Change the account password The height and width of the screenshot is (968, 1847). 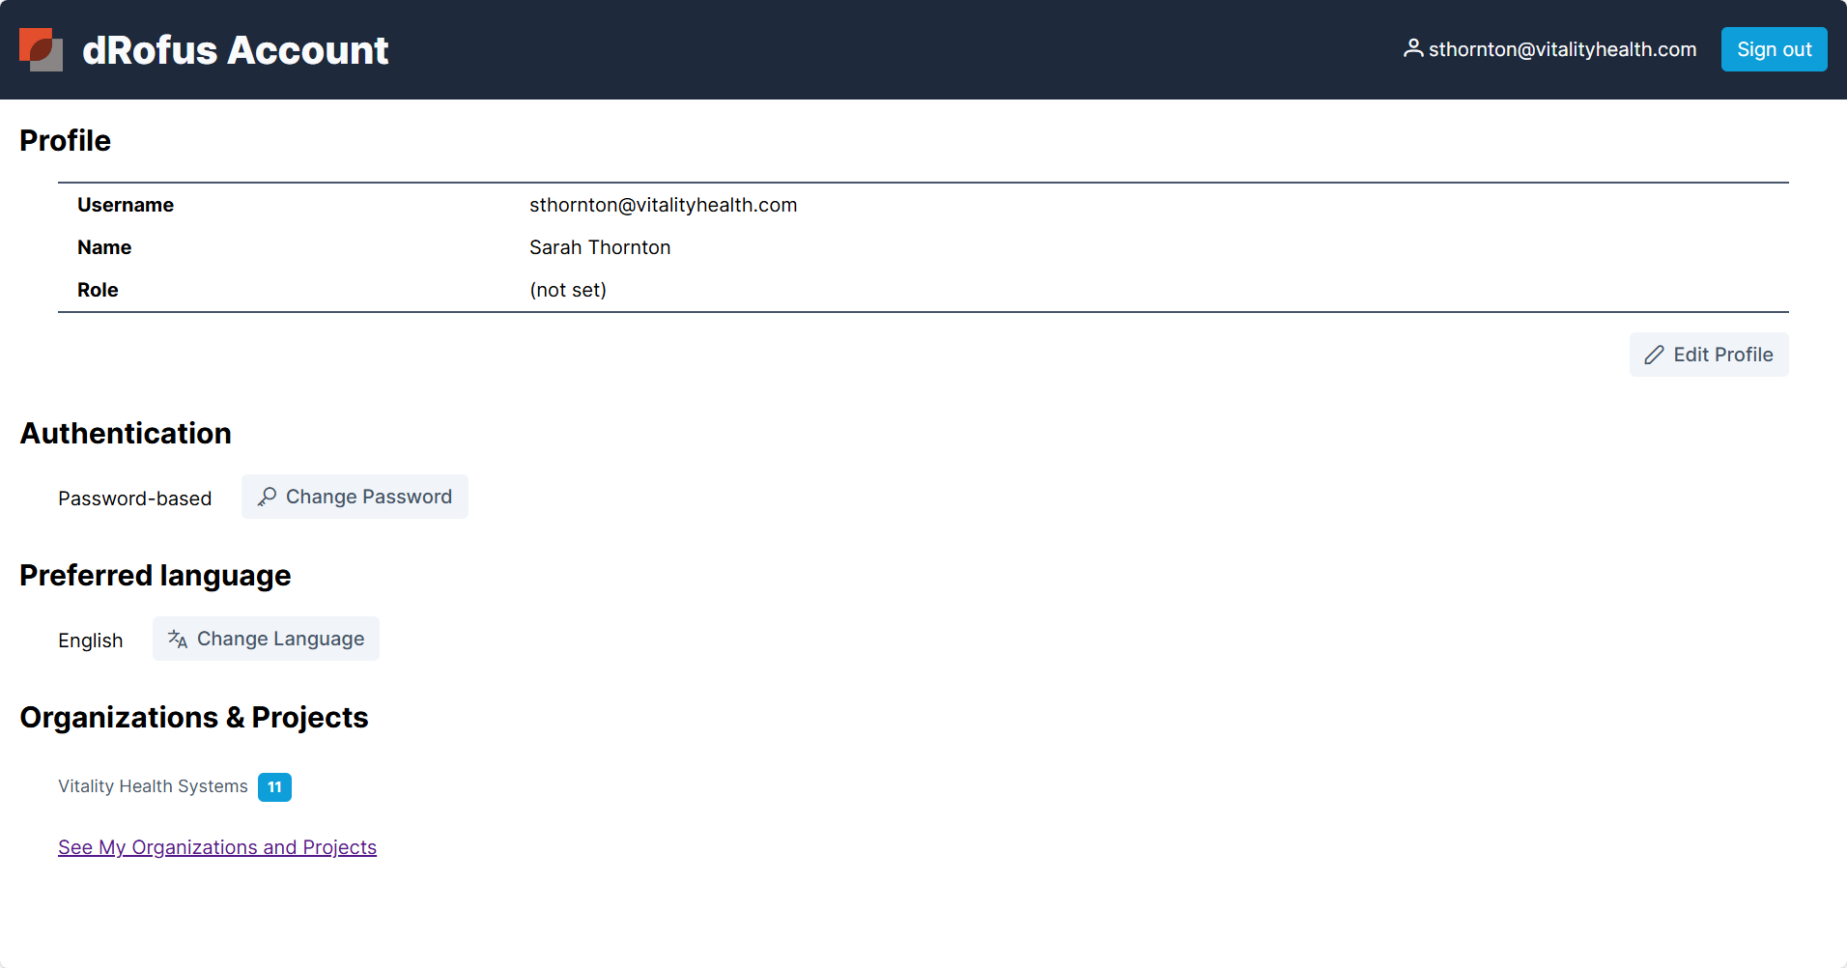pos(355,497)
